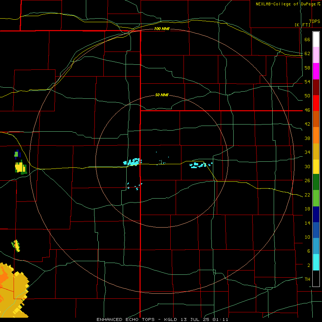Viewport: 322px width, 322px height.
Task: Choose the cyan legend swatch near 2
Action: [x=316, y=262]
